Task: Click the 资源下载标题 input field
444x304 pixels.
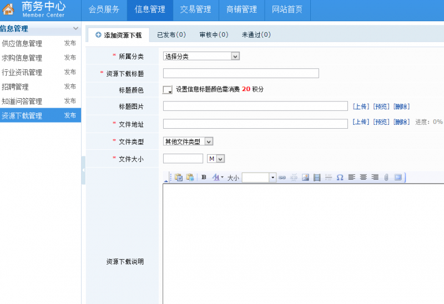Action: click(241, 73)
